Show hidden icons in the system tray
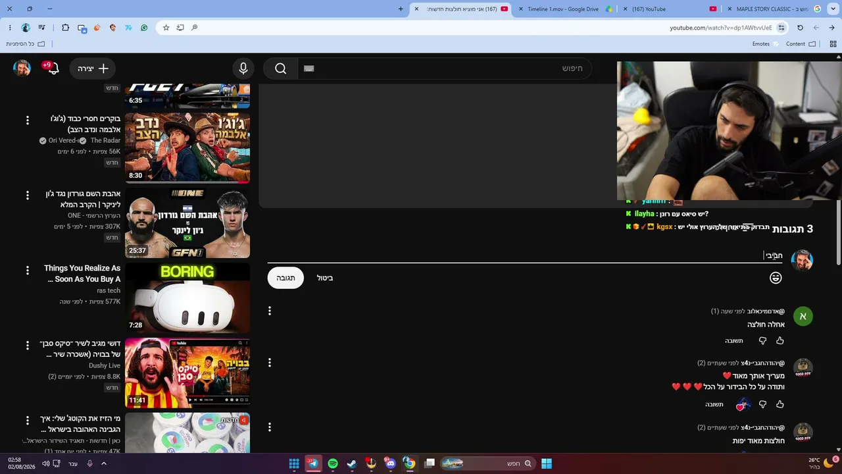This screenshot has height=474, width=842. tap(103, 463)
